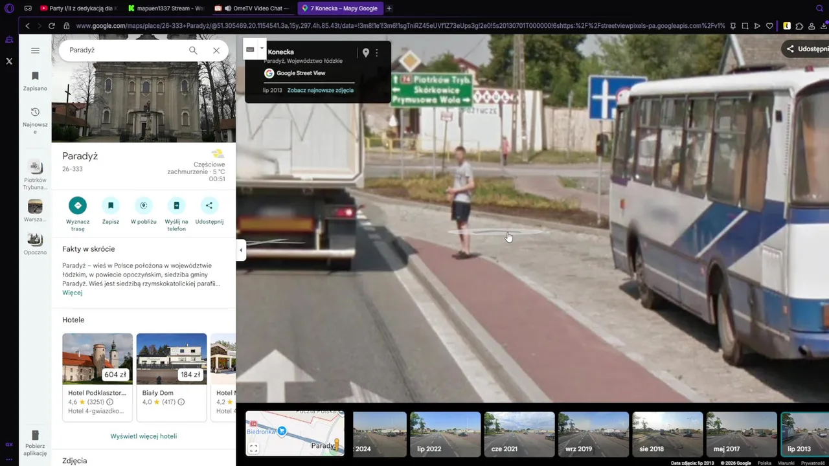Viewport: 829px width, 466px height.
Task: Click the address bar URL
Action: point(400,26)
